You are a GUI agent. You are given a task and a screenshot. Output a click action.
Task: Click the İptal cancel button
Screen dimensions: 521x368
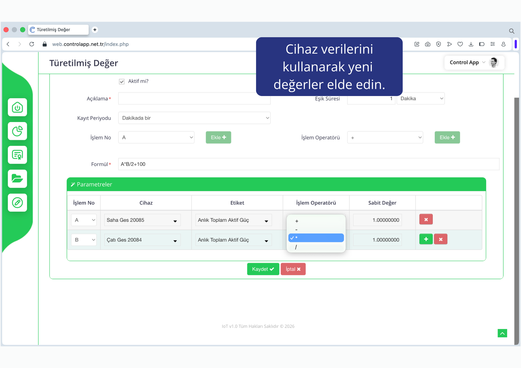coord(293,269)
